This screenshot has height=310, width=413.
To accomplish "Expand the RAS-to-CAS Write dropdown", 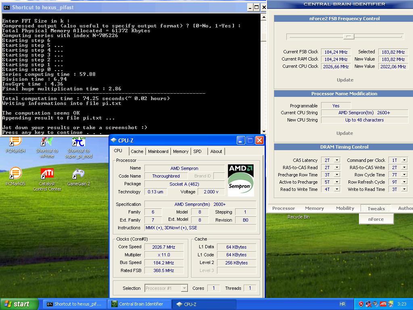I will click(404, 168).
